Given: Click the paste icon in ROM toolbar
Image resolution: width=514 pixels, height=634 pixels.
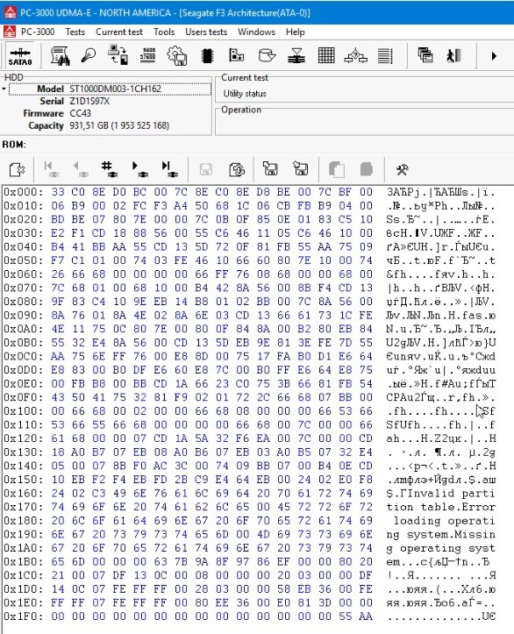Looking at the screenshot, I should coord(367,169).
